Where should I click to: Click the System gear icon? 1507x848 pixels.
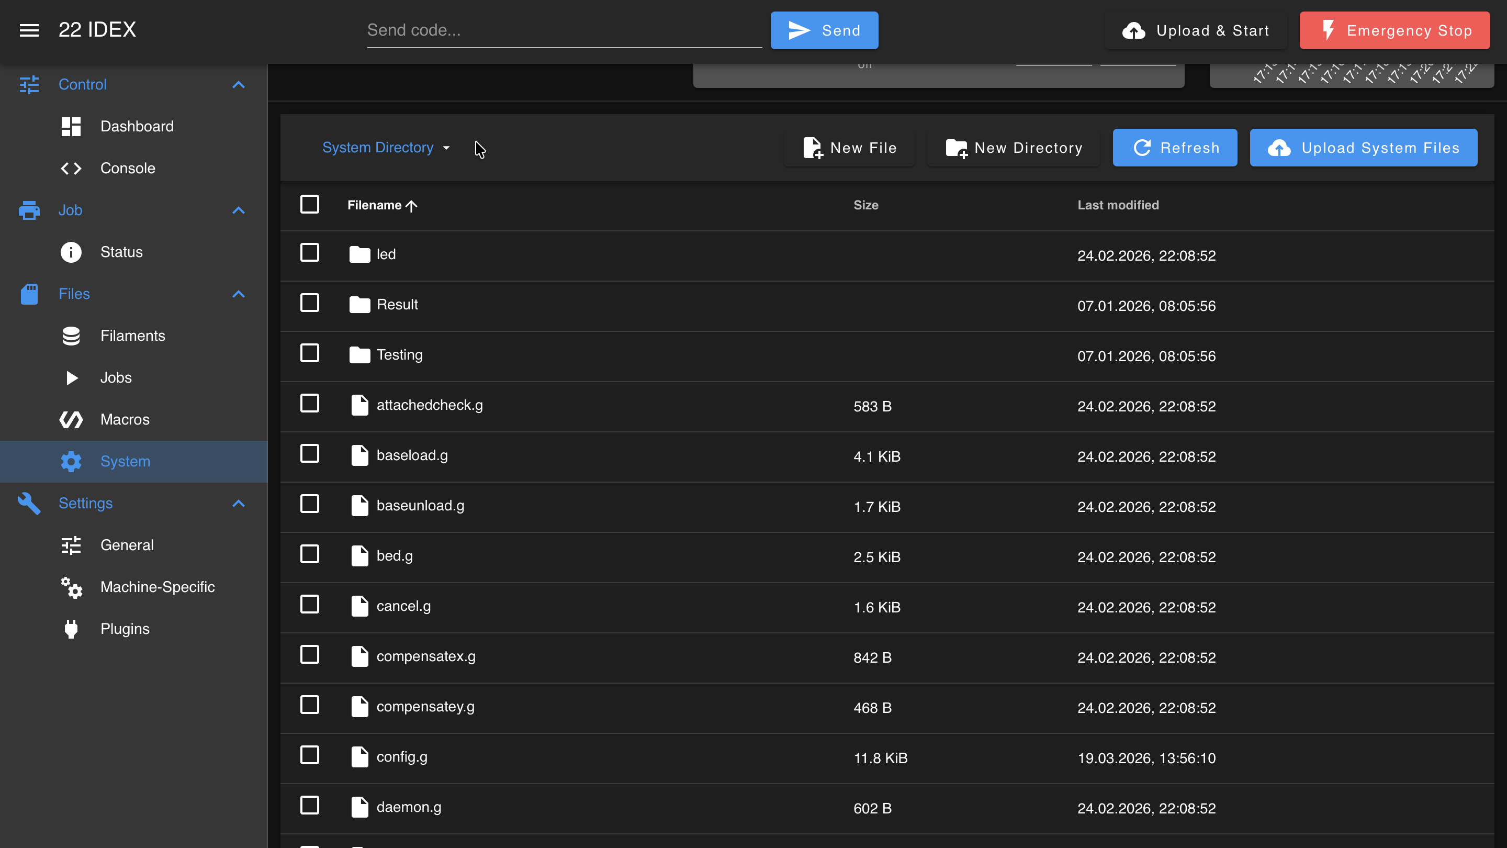(x=71, y=462)
